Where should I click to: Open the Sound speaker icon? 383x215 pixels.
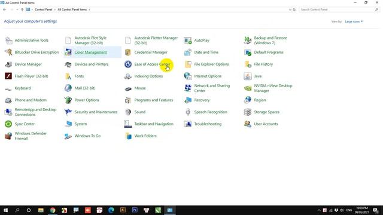pos(128,112)
